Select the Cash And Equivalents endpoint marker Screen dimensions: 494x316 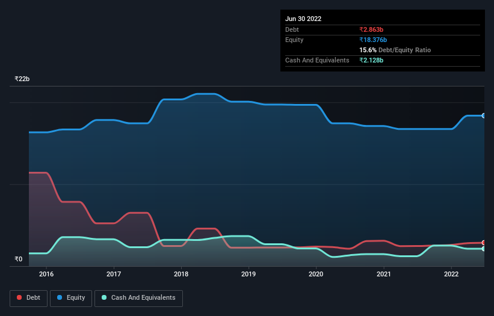point(484,249)
